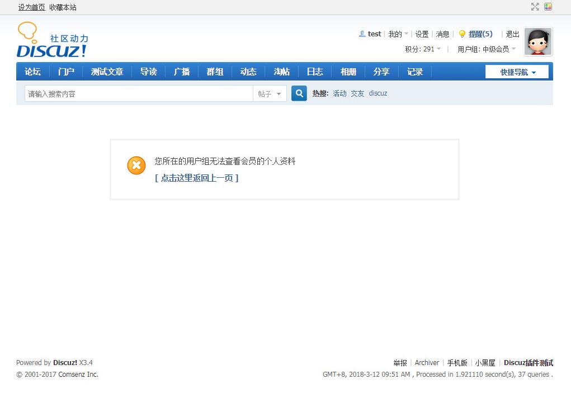Image resolution: width=571 pixels, height=393 pixels.
Task: Open the 帖子 search type dropdown
Action: click(270, 94)
